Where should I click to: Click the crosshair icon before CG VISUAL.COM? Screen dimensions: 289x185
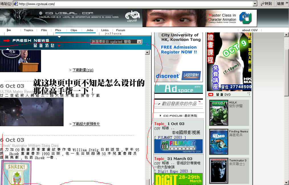41,13
